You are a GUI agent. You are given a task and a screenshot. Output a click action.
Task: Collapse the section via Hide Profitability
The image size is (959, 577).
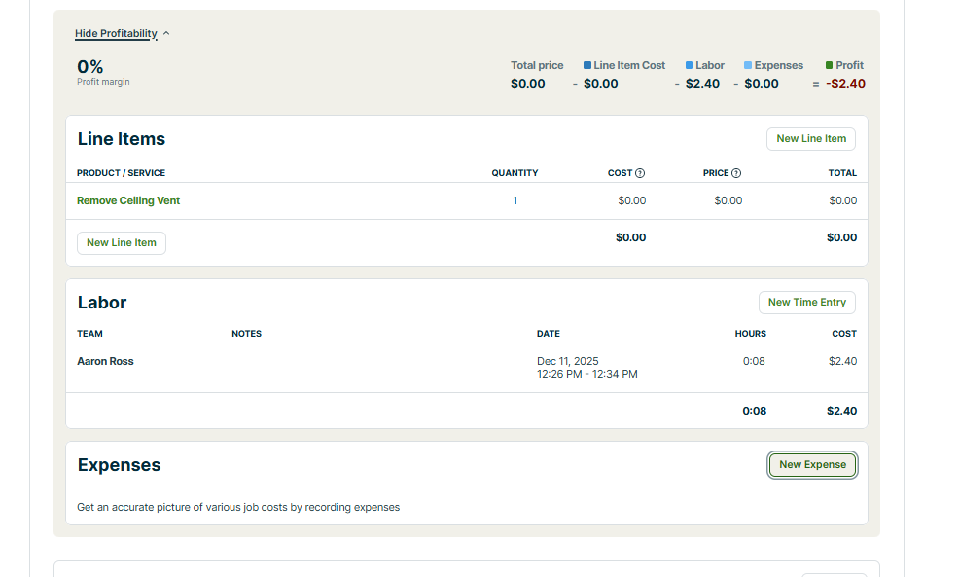[116, 34]
